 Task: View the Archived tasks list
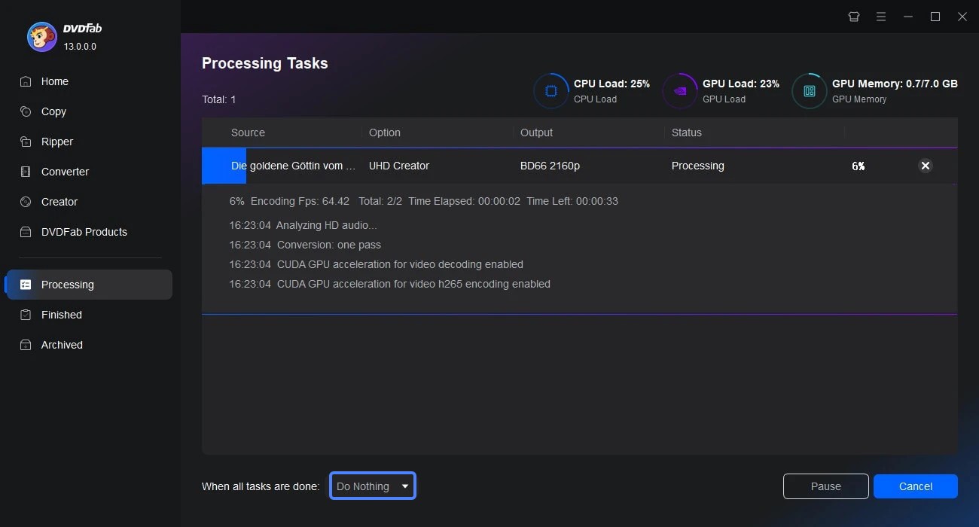tap(61, 345)
